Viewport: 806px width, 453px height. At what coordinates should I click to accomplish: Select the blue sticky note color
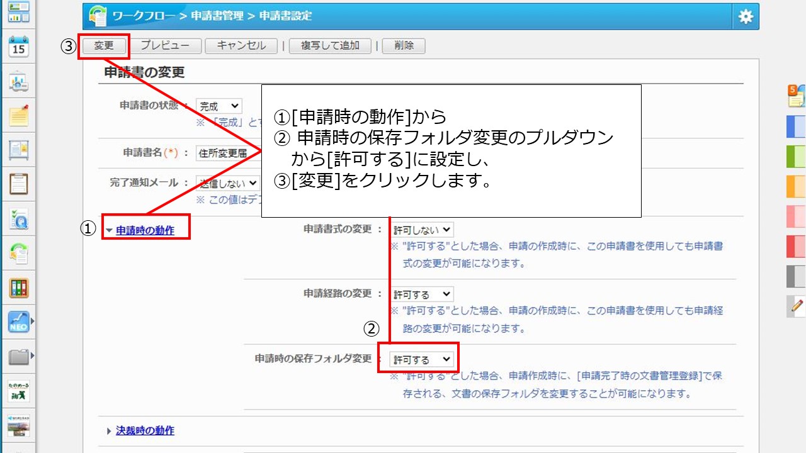point(796,126)
